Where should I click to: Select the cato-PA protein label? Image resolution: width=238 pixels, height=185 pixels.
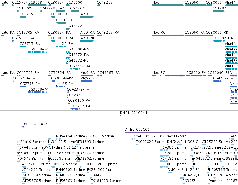pyautogui.click(x=8, y=73)
